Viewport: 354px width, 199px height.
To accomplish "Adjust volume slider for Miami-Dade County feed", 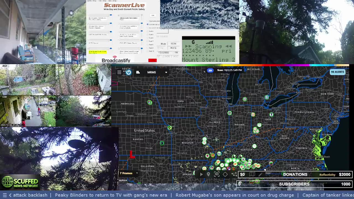I will point(142,48).
